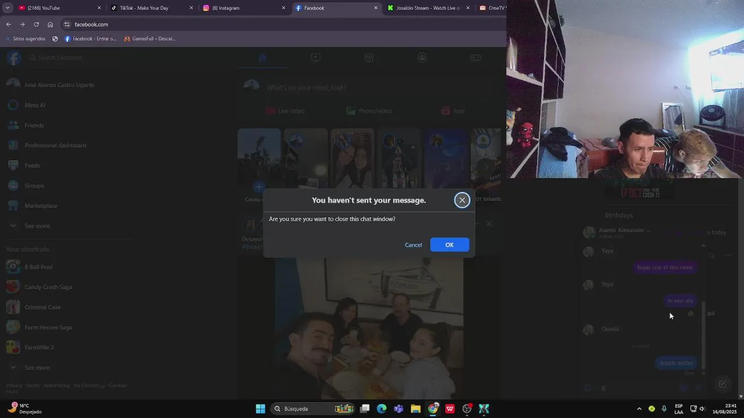
Task: Click the Facebook logo icon
Action: [14, 57]
